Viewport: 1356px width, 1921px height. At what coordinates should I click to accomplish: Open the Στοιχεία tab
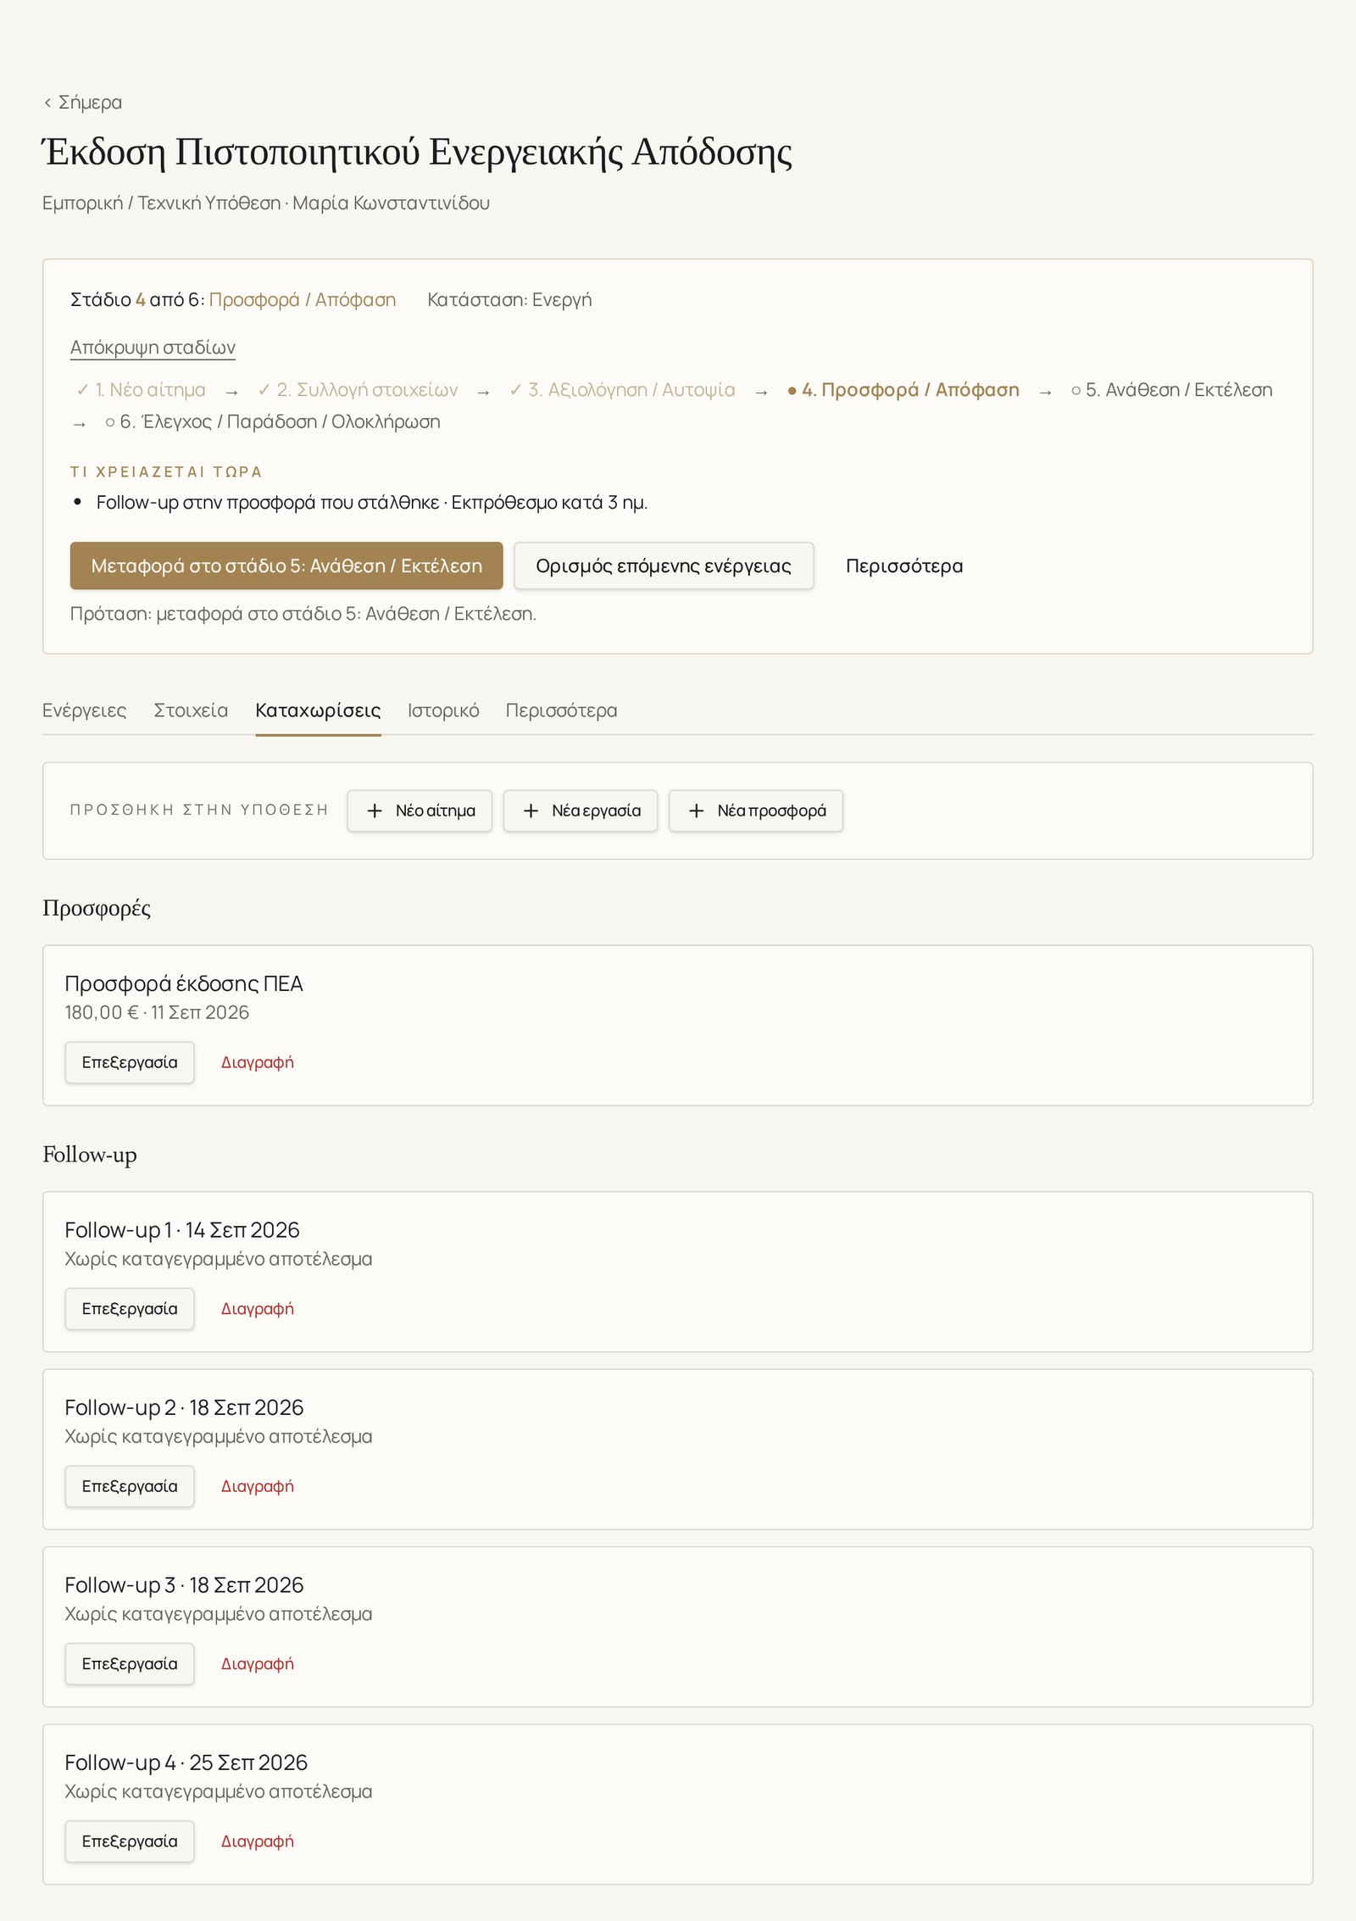point(191,710)
